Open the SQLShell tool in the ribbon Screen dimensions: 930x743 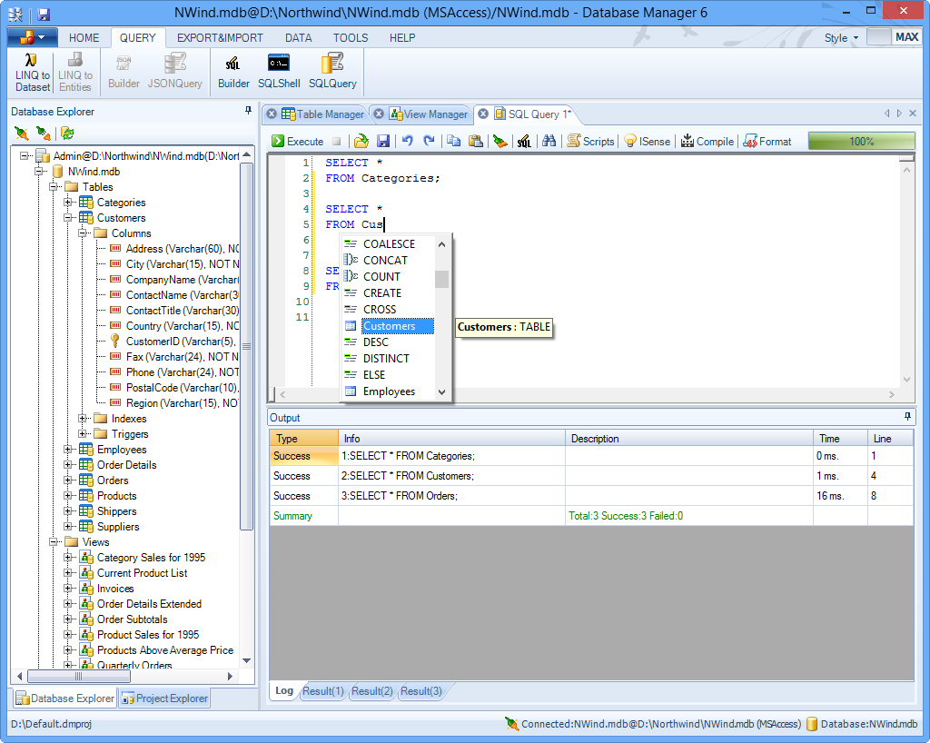point(278,71)
